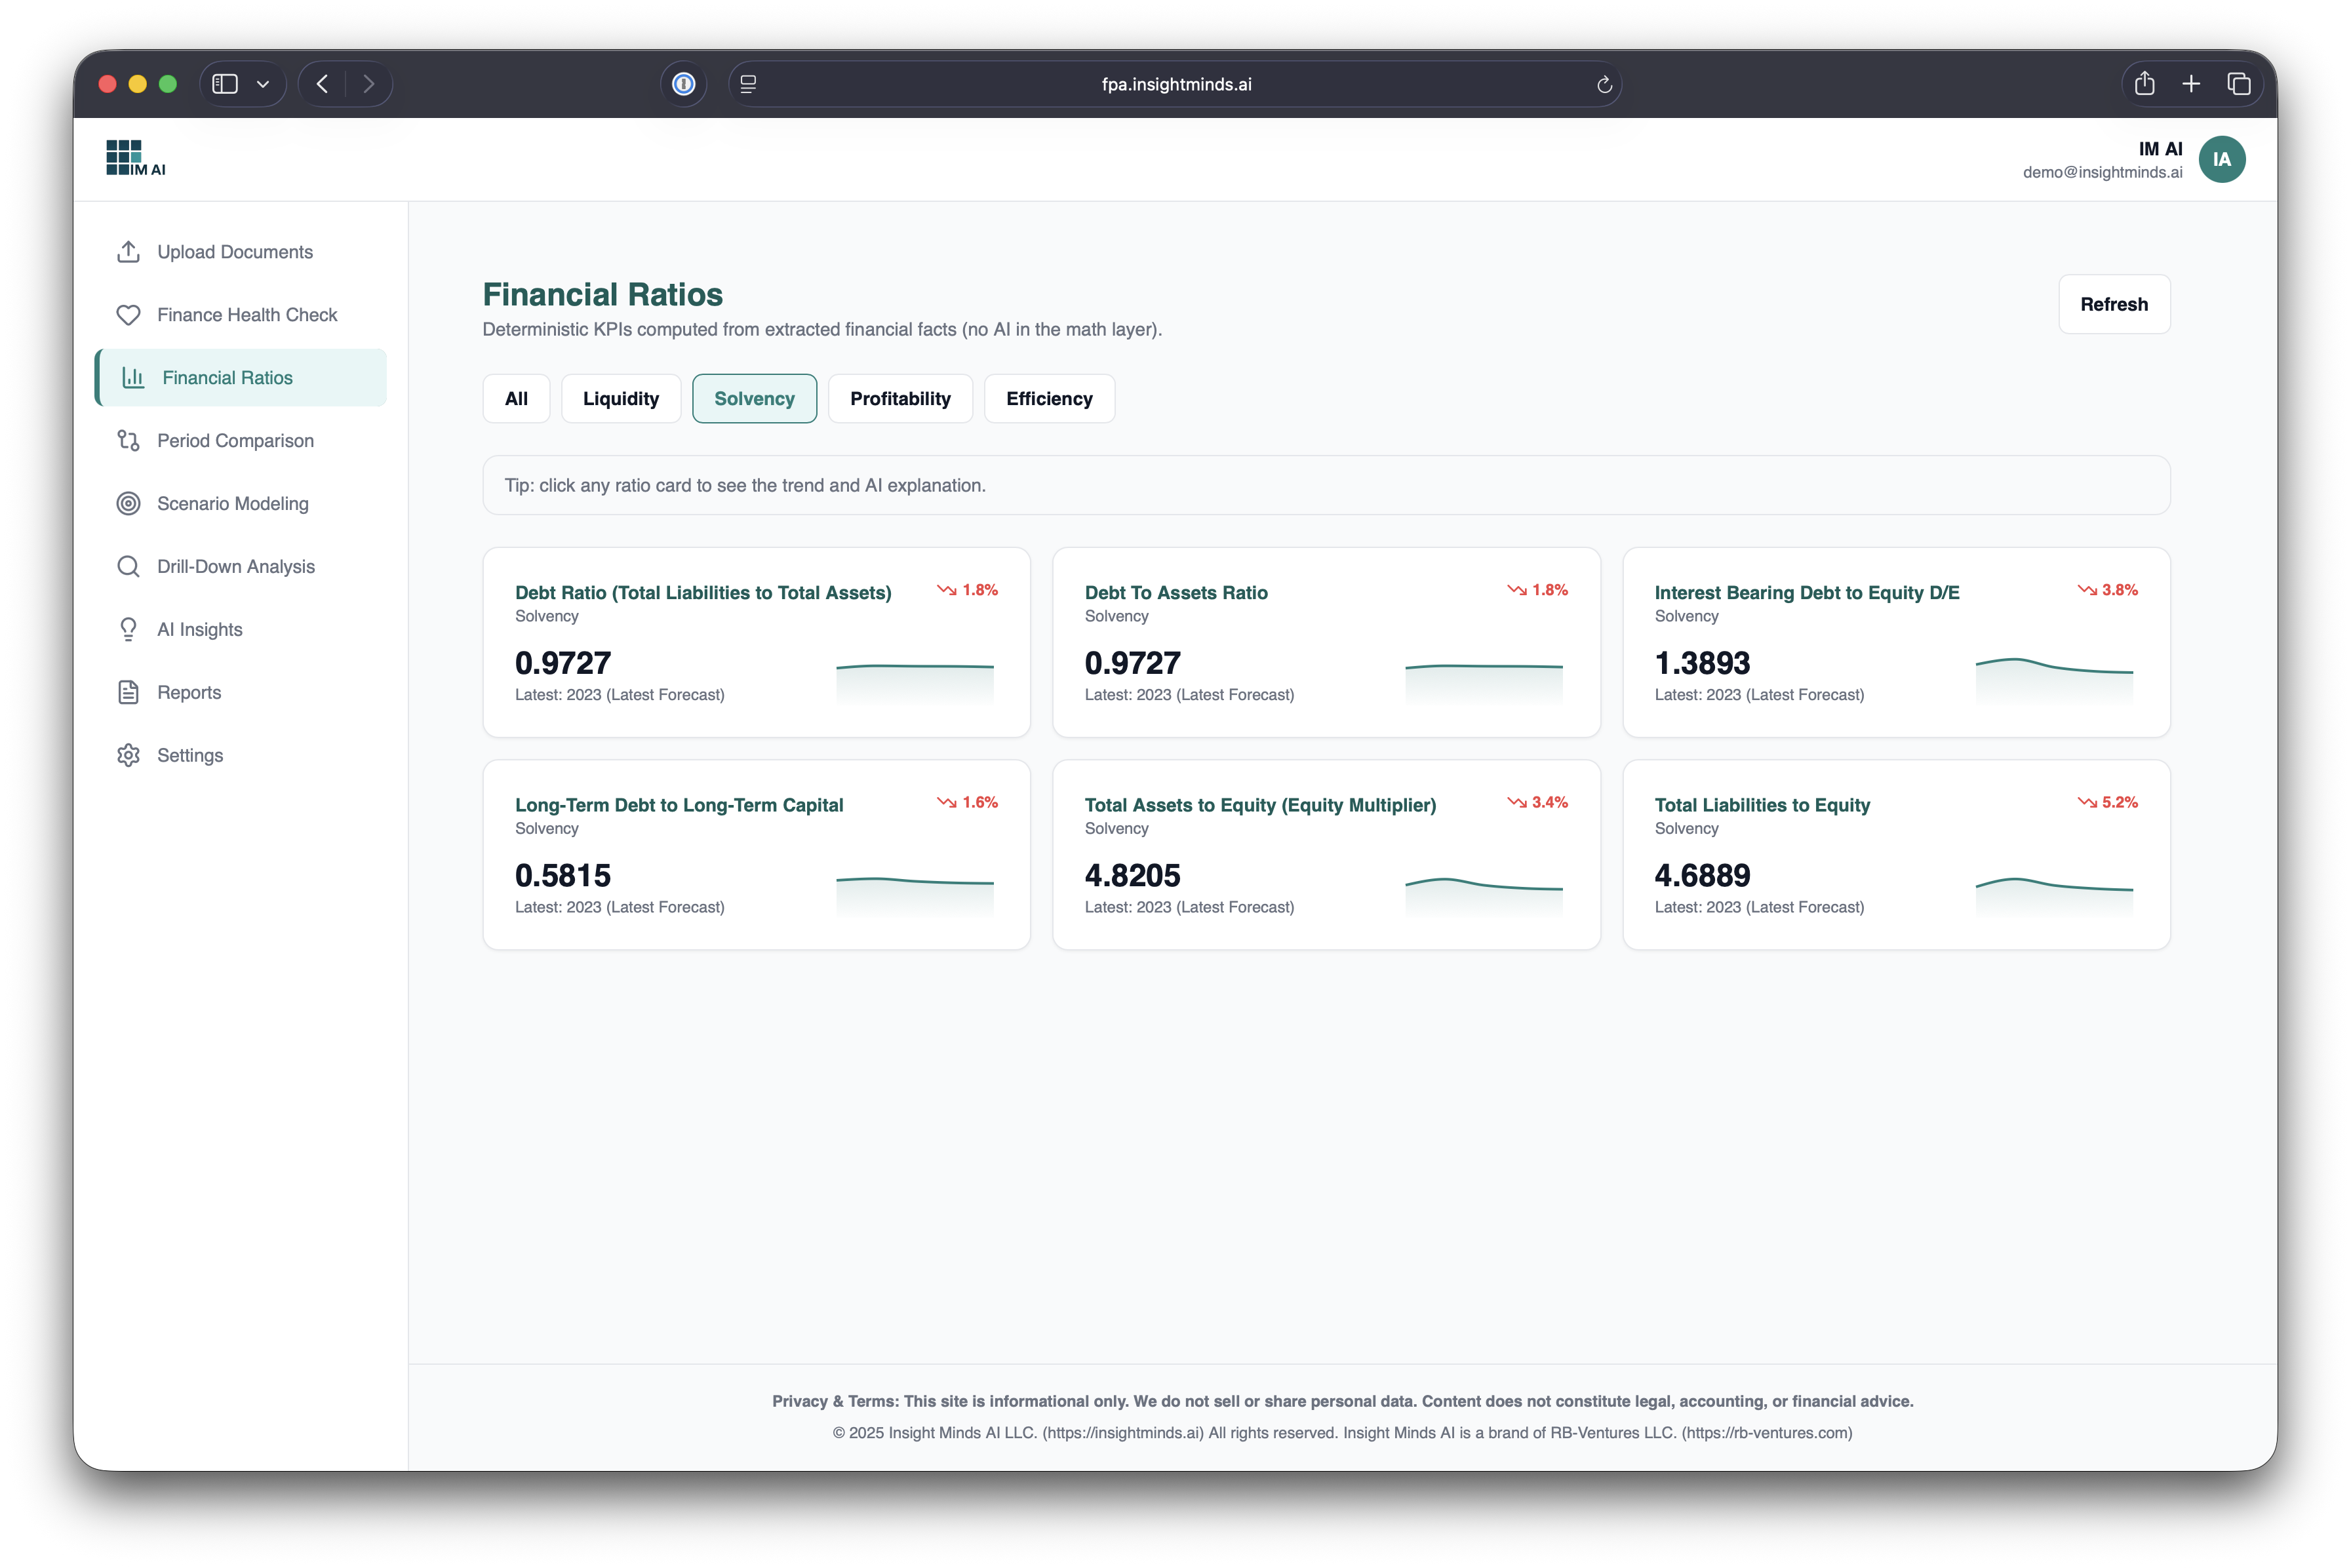Click the Scenario Modeling target icon
This screenshot has height=1568, width=2351.
(128, 504)
